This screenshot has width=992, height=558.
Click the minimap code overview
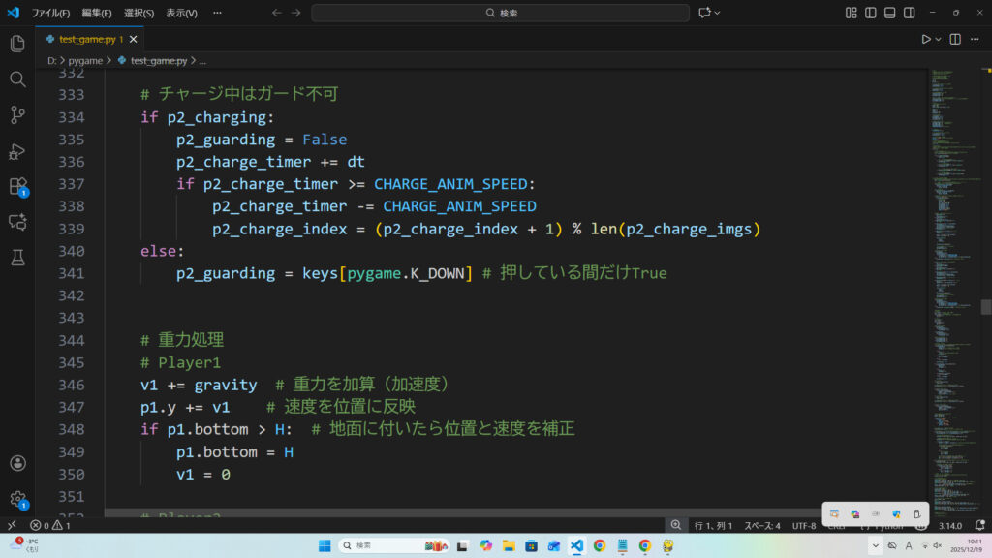[954, 242]
